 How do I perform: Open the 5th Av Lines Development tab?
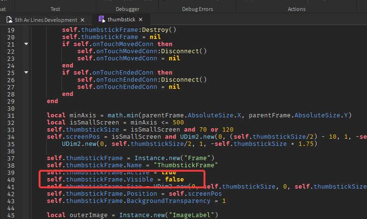click(x=46, y=20)
